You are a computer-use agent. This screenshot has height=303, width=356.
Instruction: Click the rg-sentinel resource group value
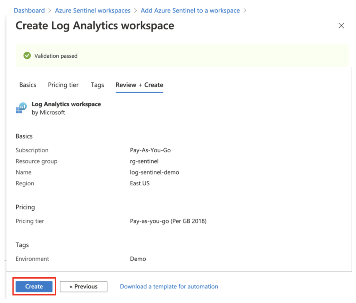point(144,161)
